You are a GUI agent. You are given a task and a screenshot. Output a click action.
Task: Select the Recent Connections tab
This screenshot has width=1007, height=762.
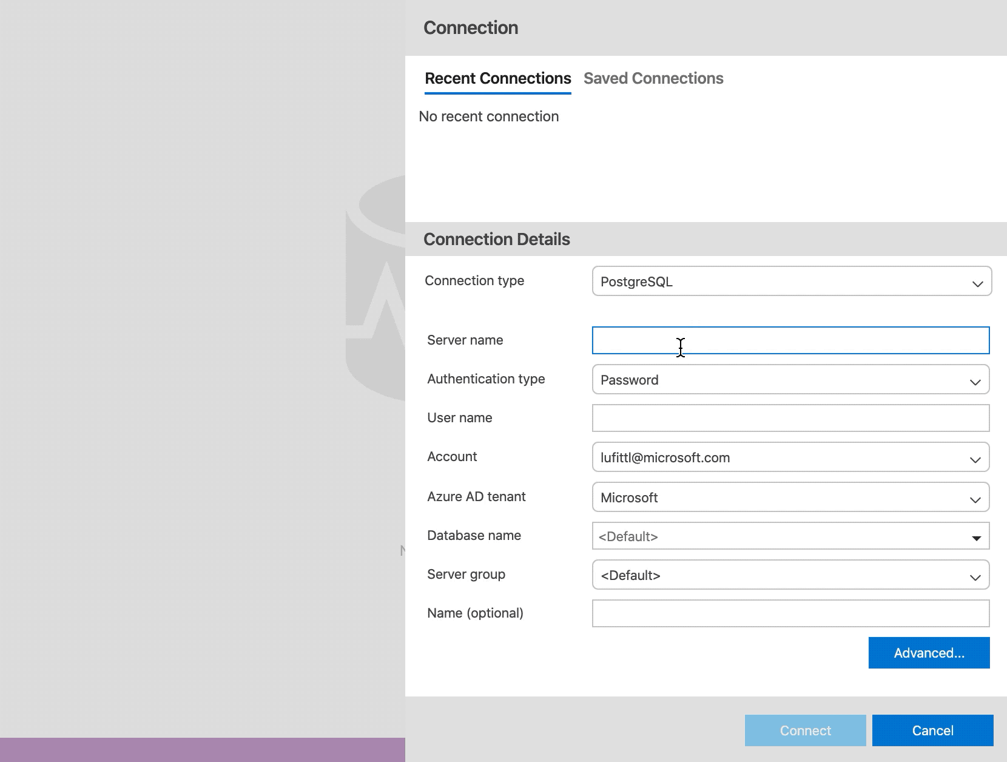coord(497,78)
